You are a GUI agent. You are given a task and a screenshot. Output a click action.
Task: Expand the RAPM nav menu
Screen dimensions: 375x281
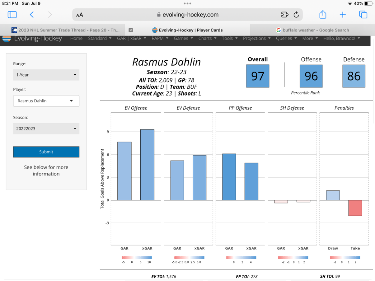(x=160, y=39)
